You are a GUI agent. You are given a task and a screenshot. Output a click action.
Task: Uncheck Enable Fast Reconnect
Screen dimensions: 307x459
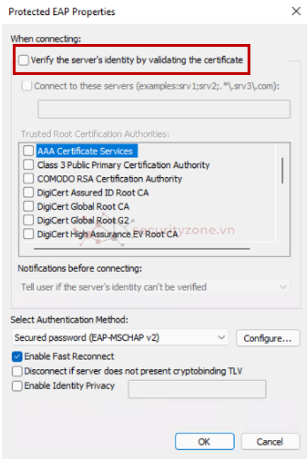tap(17, 356)
